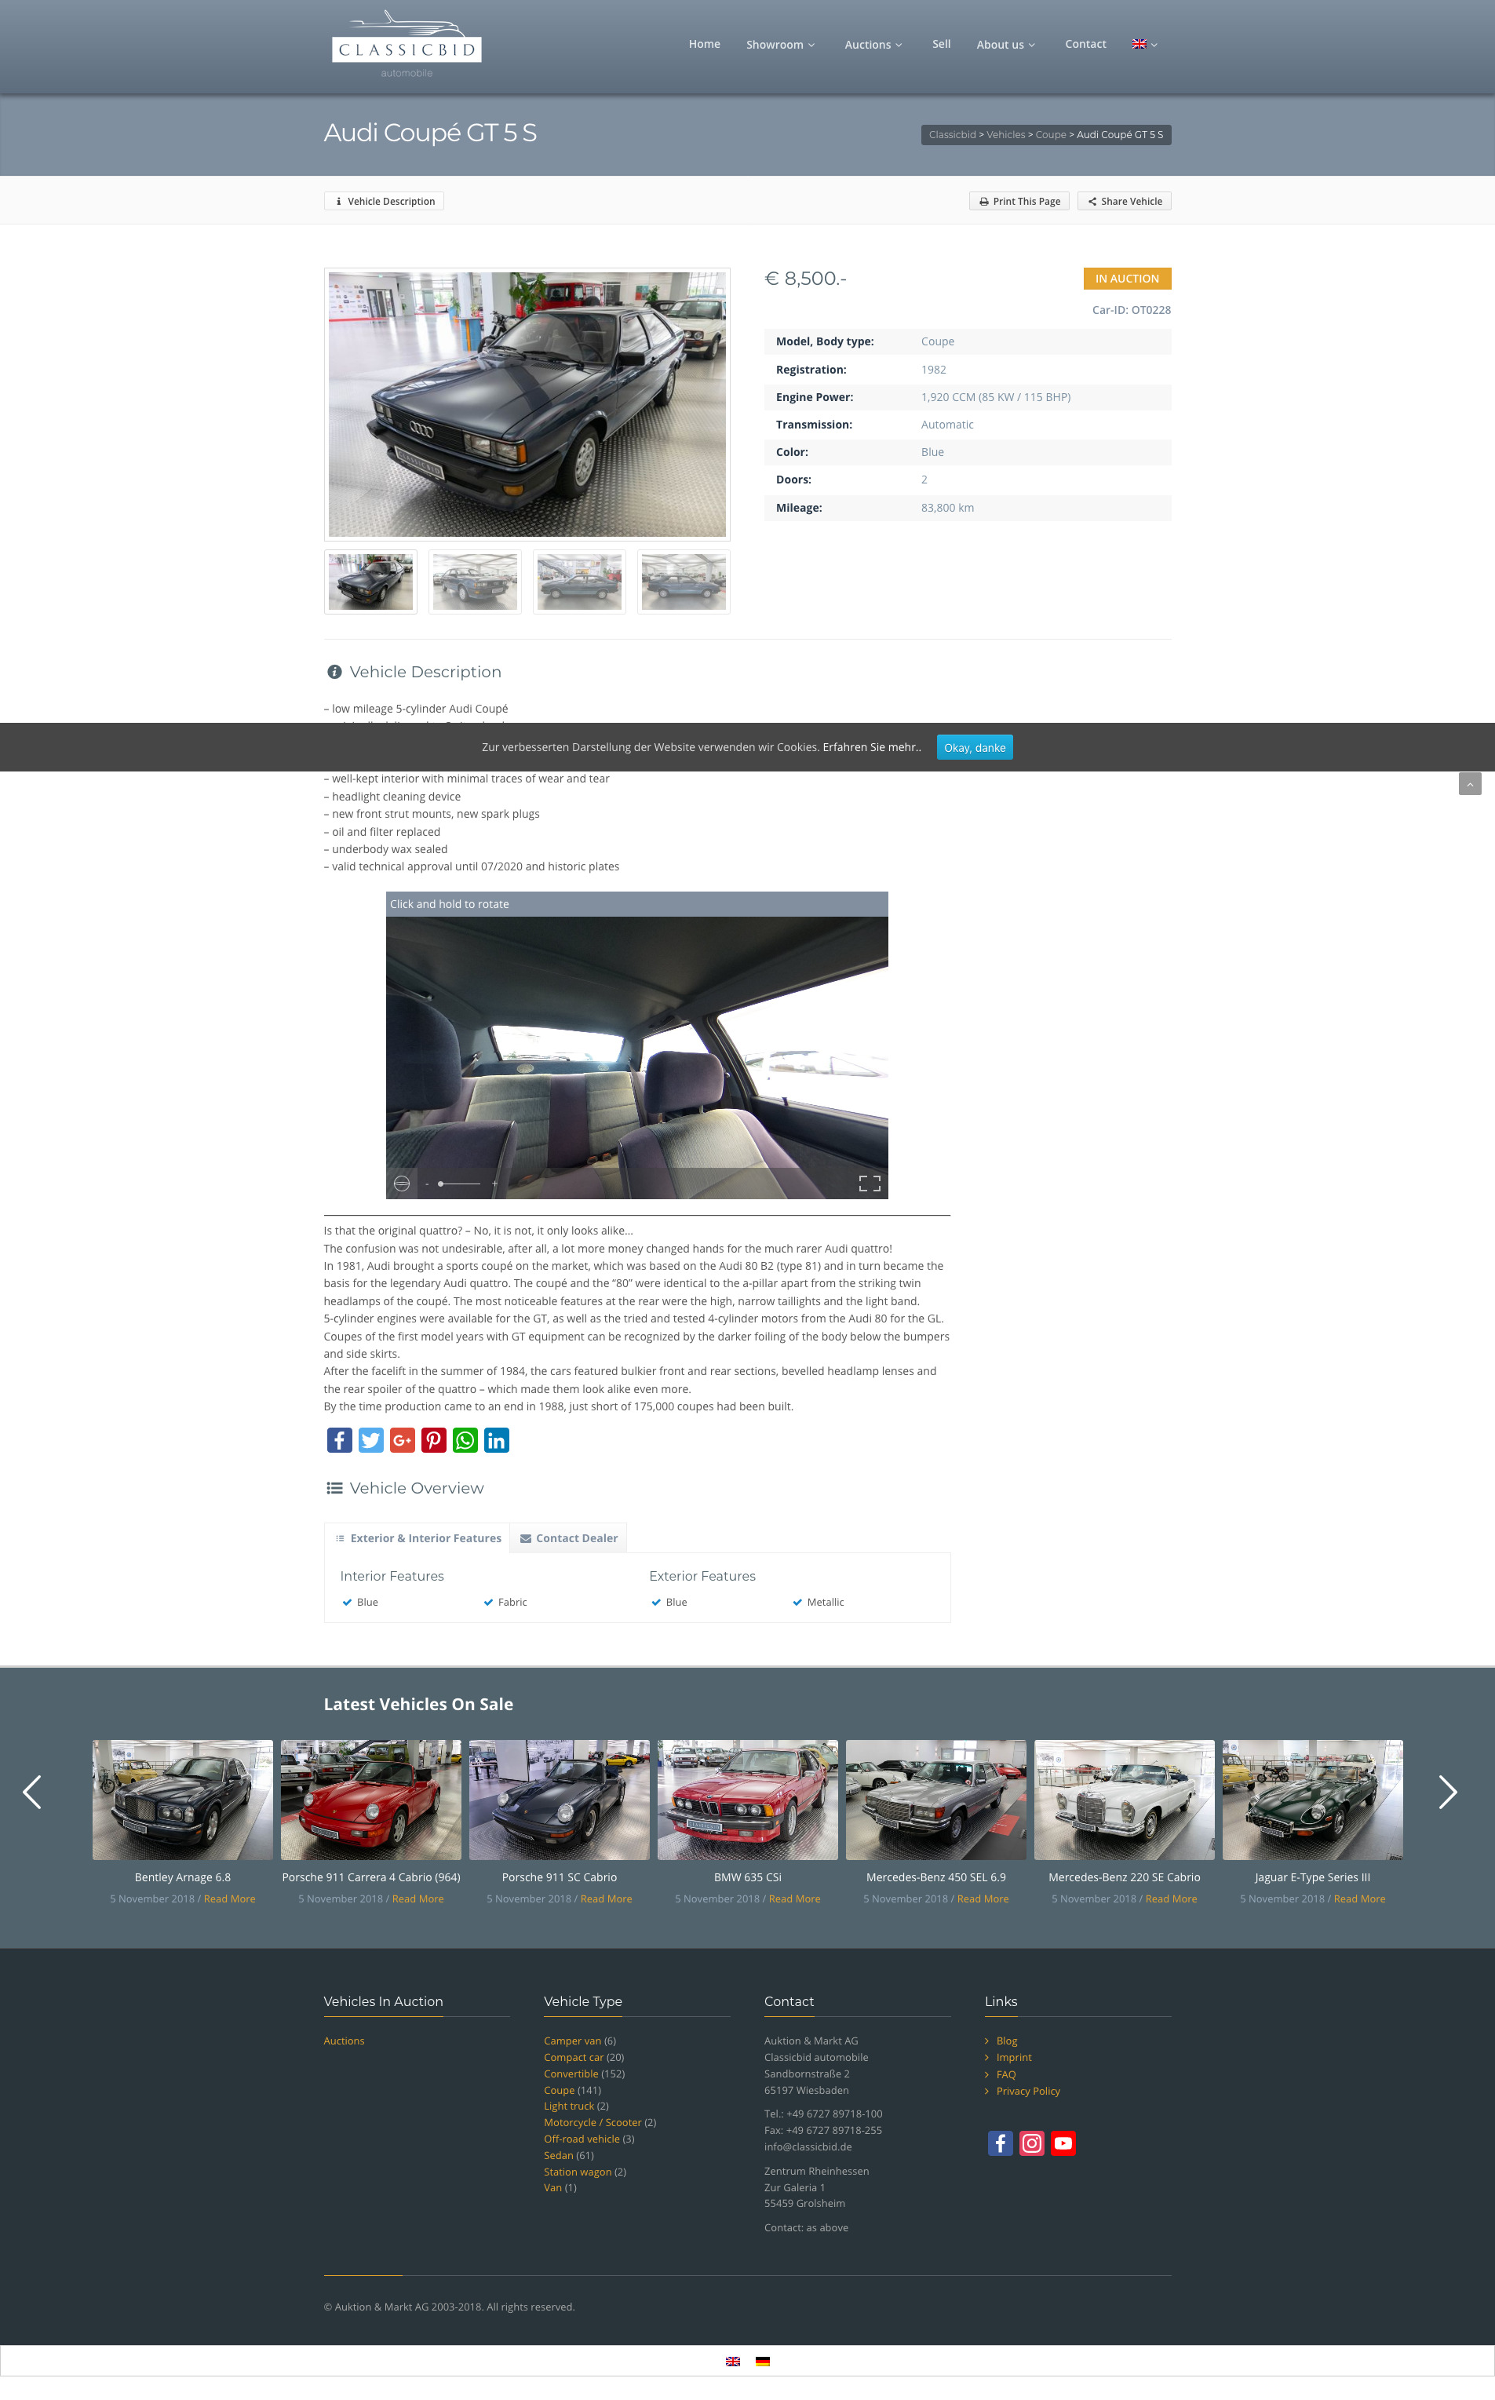Switch to the Contact Dealer tab
This screenshot has width=1495, height=2400.
click(x=568, y=1537)
